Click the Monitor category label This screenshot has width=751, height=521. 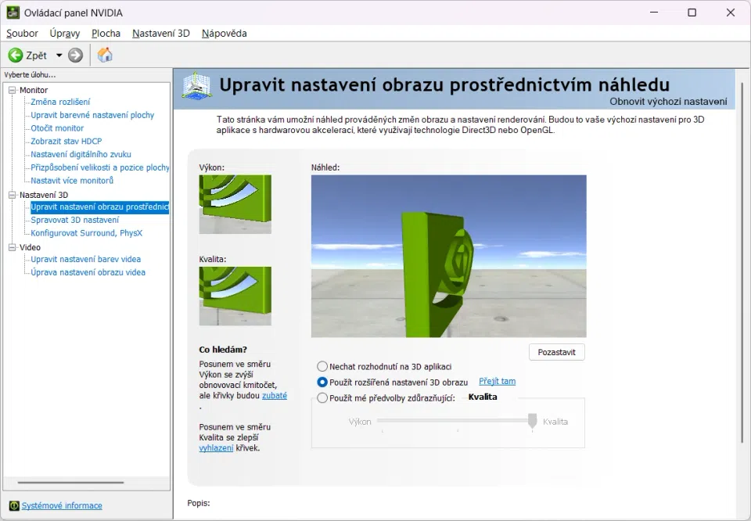pos(34,90)
